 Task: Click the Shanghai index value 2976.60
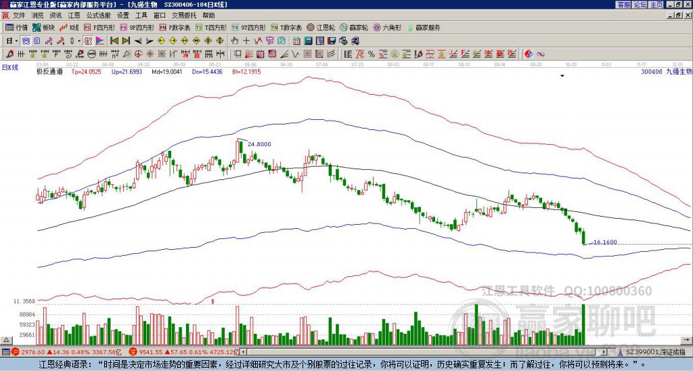point(34,352)
